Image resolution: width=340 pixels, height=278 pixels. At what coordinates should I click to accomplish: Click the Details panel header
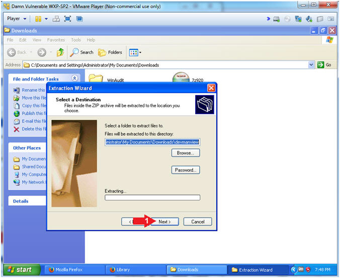point(27,201)
